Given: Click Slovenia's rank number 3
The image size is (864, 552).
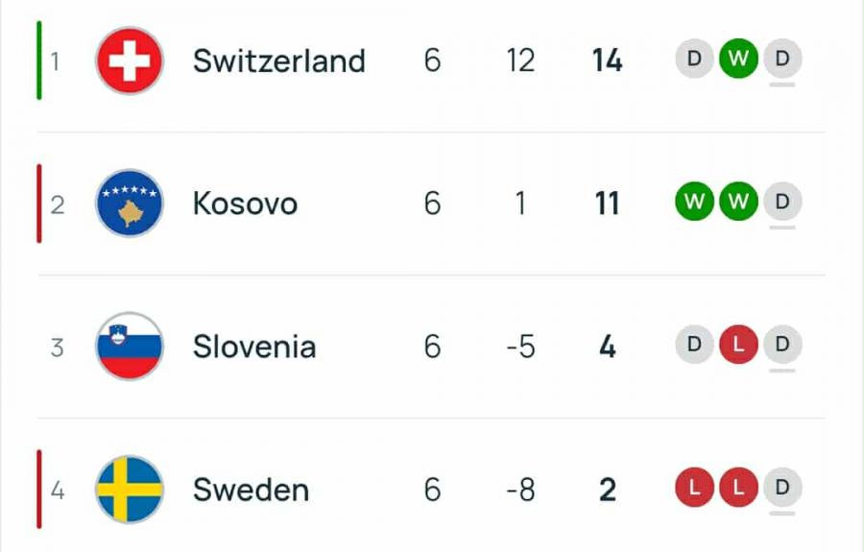Looking at the screenshot, I should click(57, 347).
